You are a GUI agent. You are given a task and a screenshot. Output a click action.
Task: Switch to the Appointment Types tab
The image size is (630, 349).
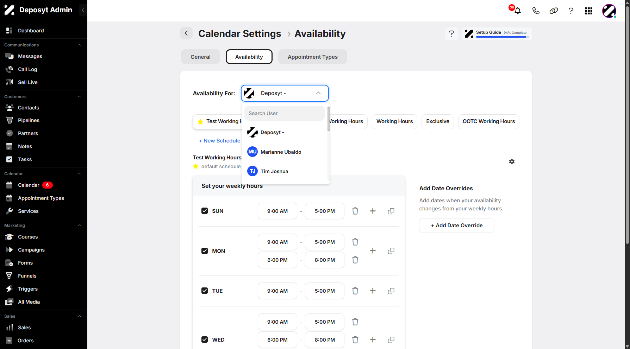(x=313, y=57)
